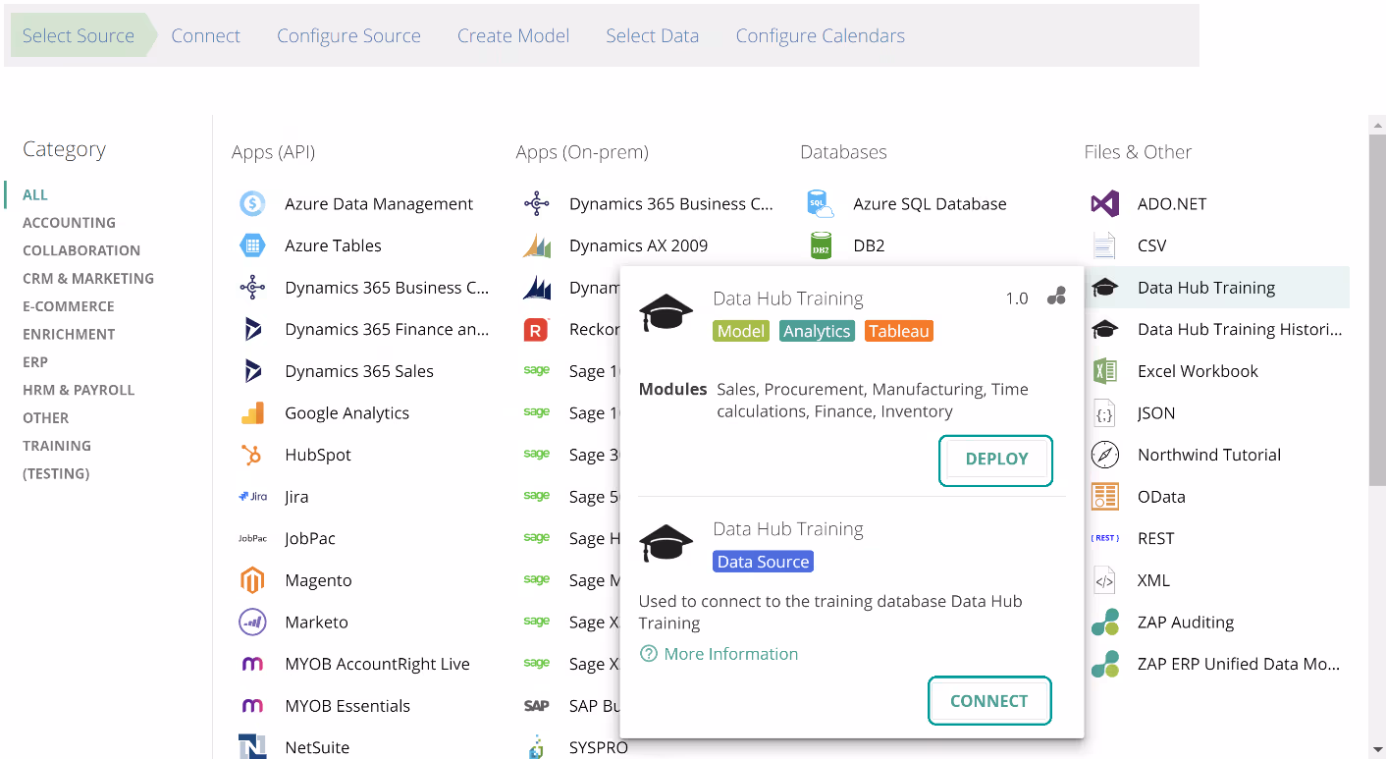This screenshot has width=1386, height=759.
Task: Select the Marketo icon
Action: (x=252, y=622)
